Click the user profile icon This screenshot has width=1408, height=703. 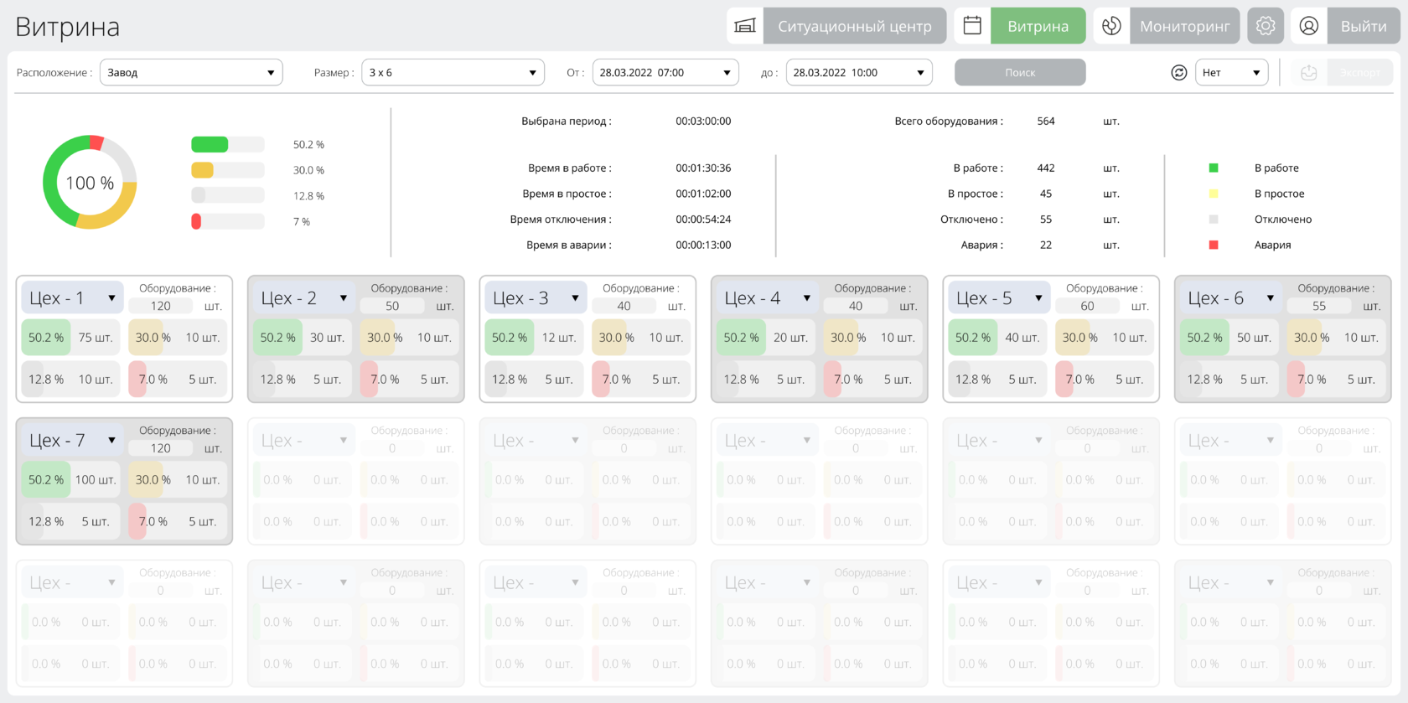[x=1309, y=26]
